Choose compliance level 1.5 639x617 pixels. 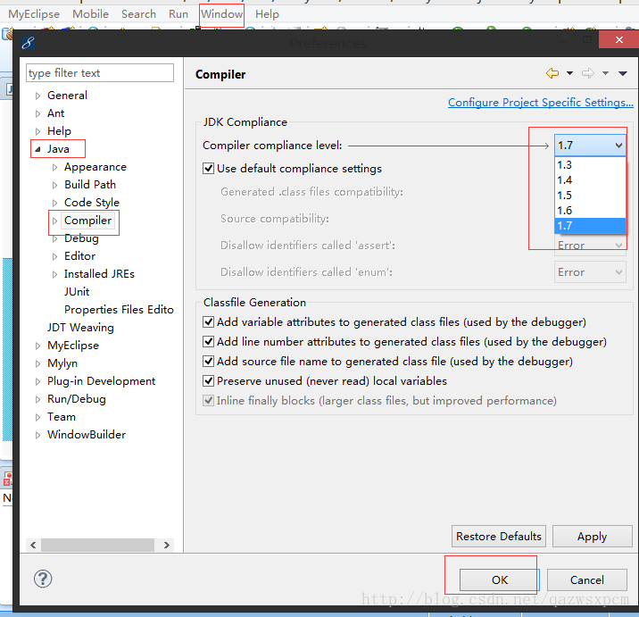click(x=590, y=196)
